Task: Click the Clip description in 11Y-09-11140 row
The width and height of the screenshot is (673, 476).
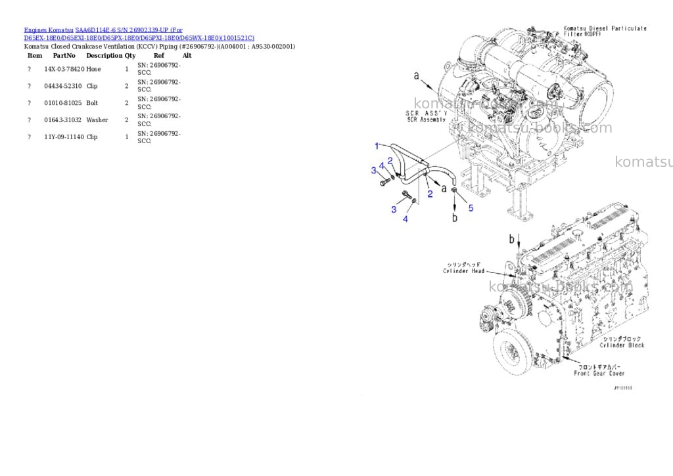Action: [92, 137]
